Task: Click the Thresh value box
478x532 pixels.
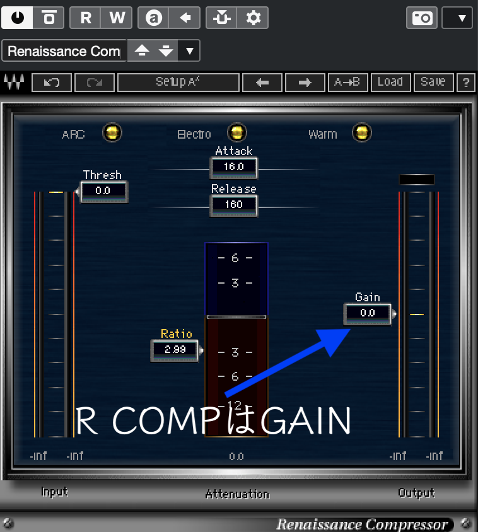Action: point(103,192)
